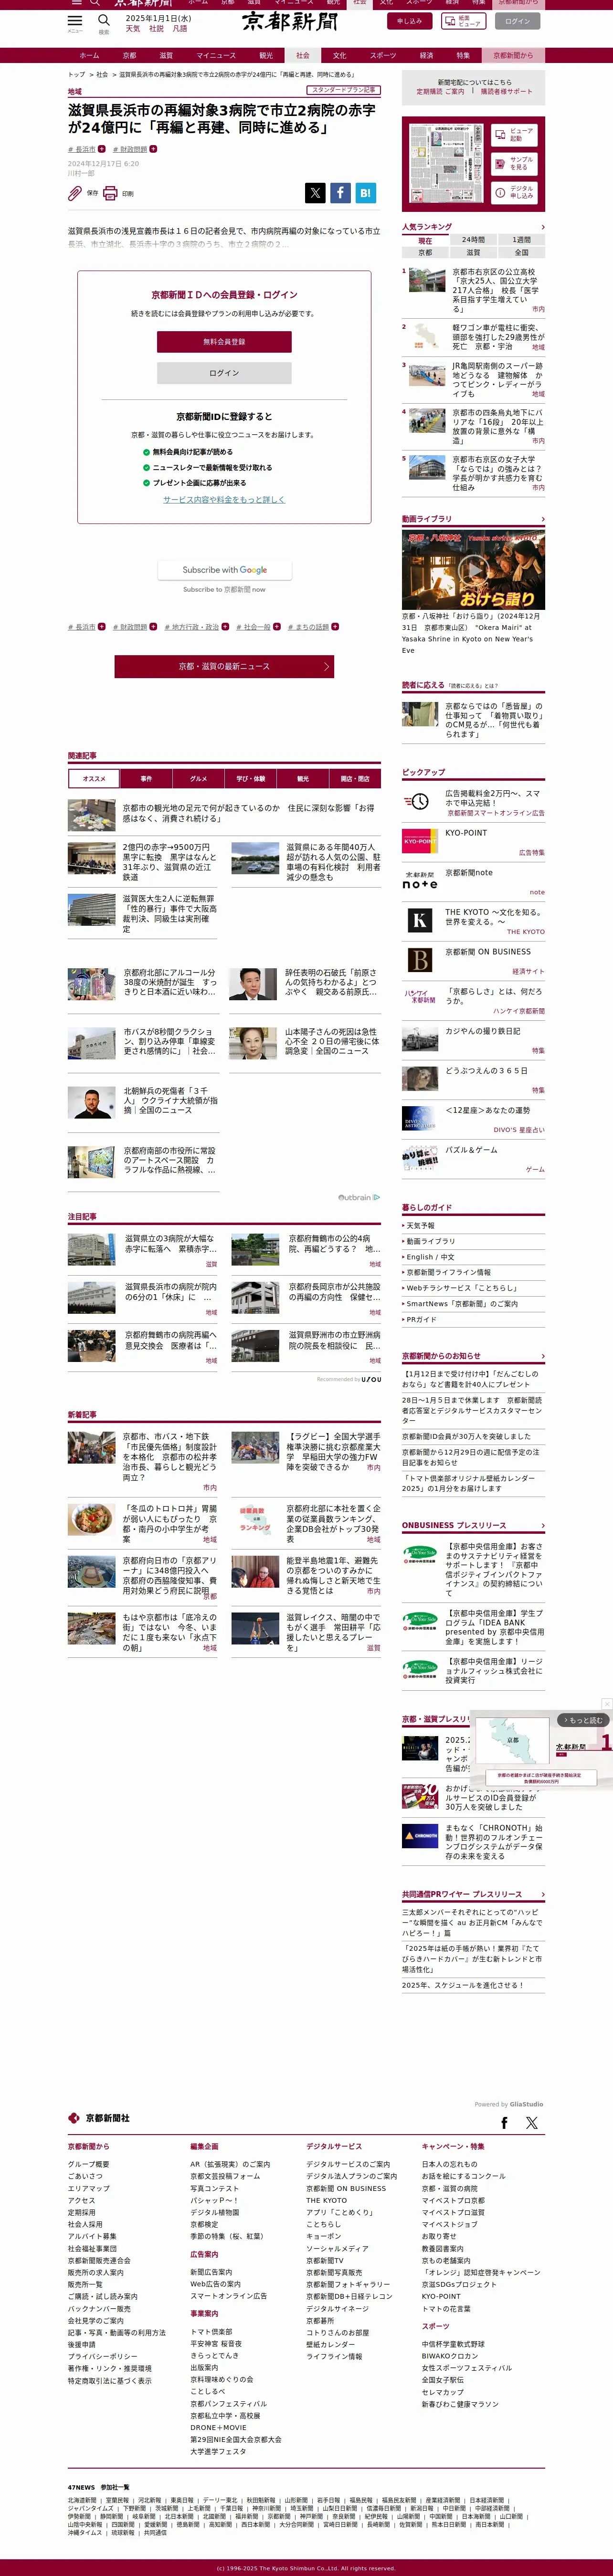Click the 京都新聞 masthead logo
Screen dimensions: 613x2576
(x=290, y=21)
